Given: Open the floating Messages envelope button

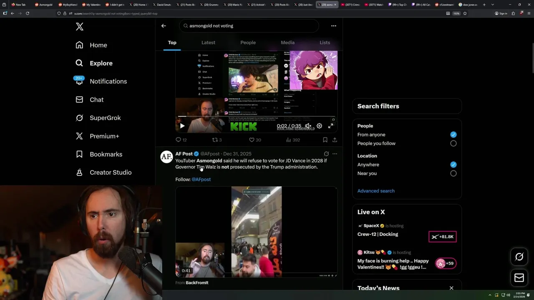Looking at the screenshot, I should (519, 278).
